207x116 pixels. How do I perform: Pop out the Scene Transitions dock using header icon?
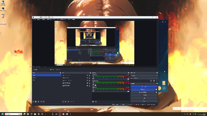[157, 73]
